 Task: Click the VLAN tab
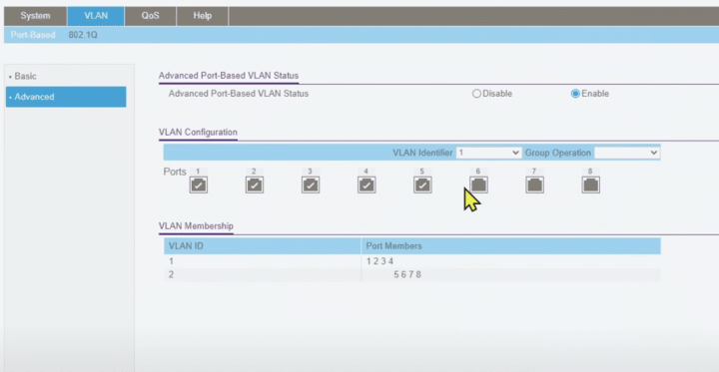[x=96, y=16]
